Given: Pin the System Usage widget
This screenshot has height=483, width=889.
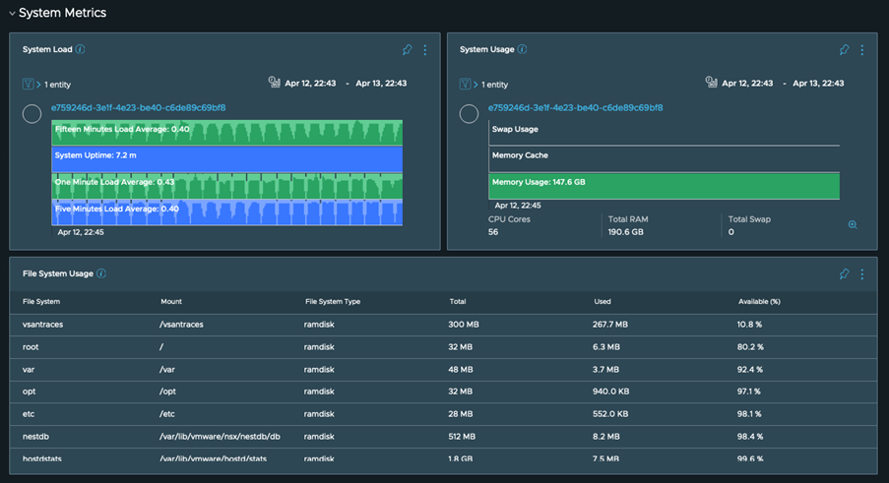Looking at the screenshot, I should [x=844, y=50].
